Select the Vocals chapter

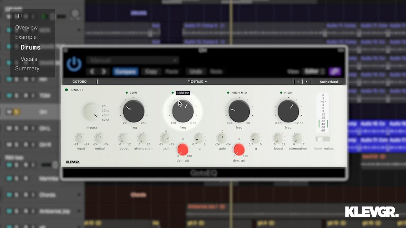29,59
